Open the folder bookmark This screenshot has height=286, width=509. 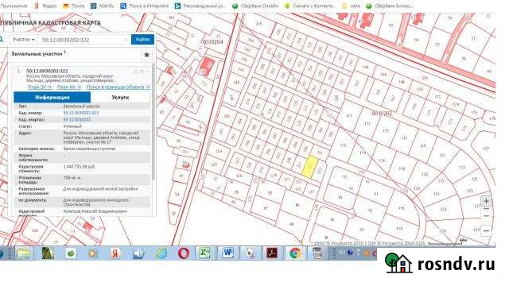[x=351, y=6]
